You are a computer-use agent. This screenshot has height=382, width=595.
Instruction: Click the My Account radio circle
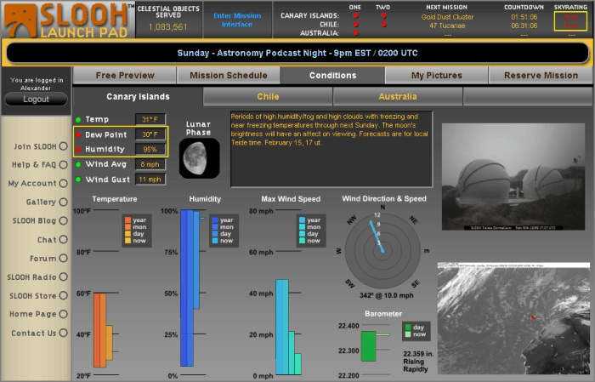tap(64, 183)
